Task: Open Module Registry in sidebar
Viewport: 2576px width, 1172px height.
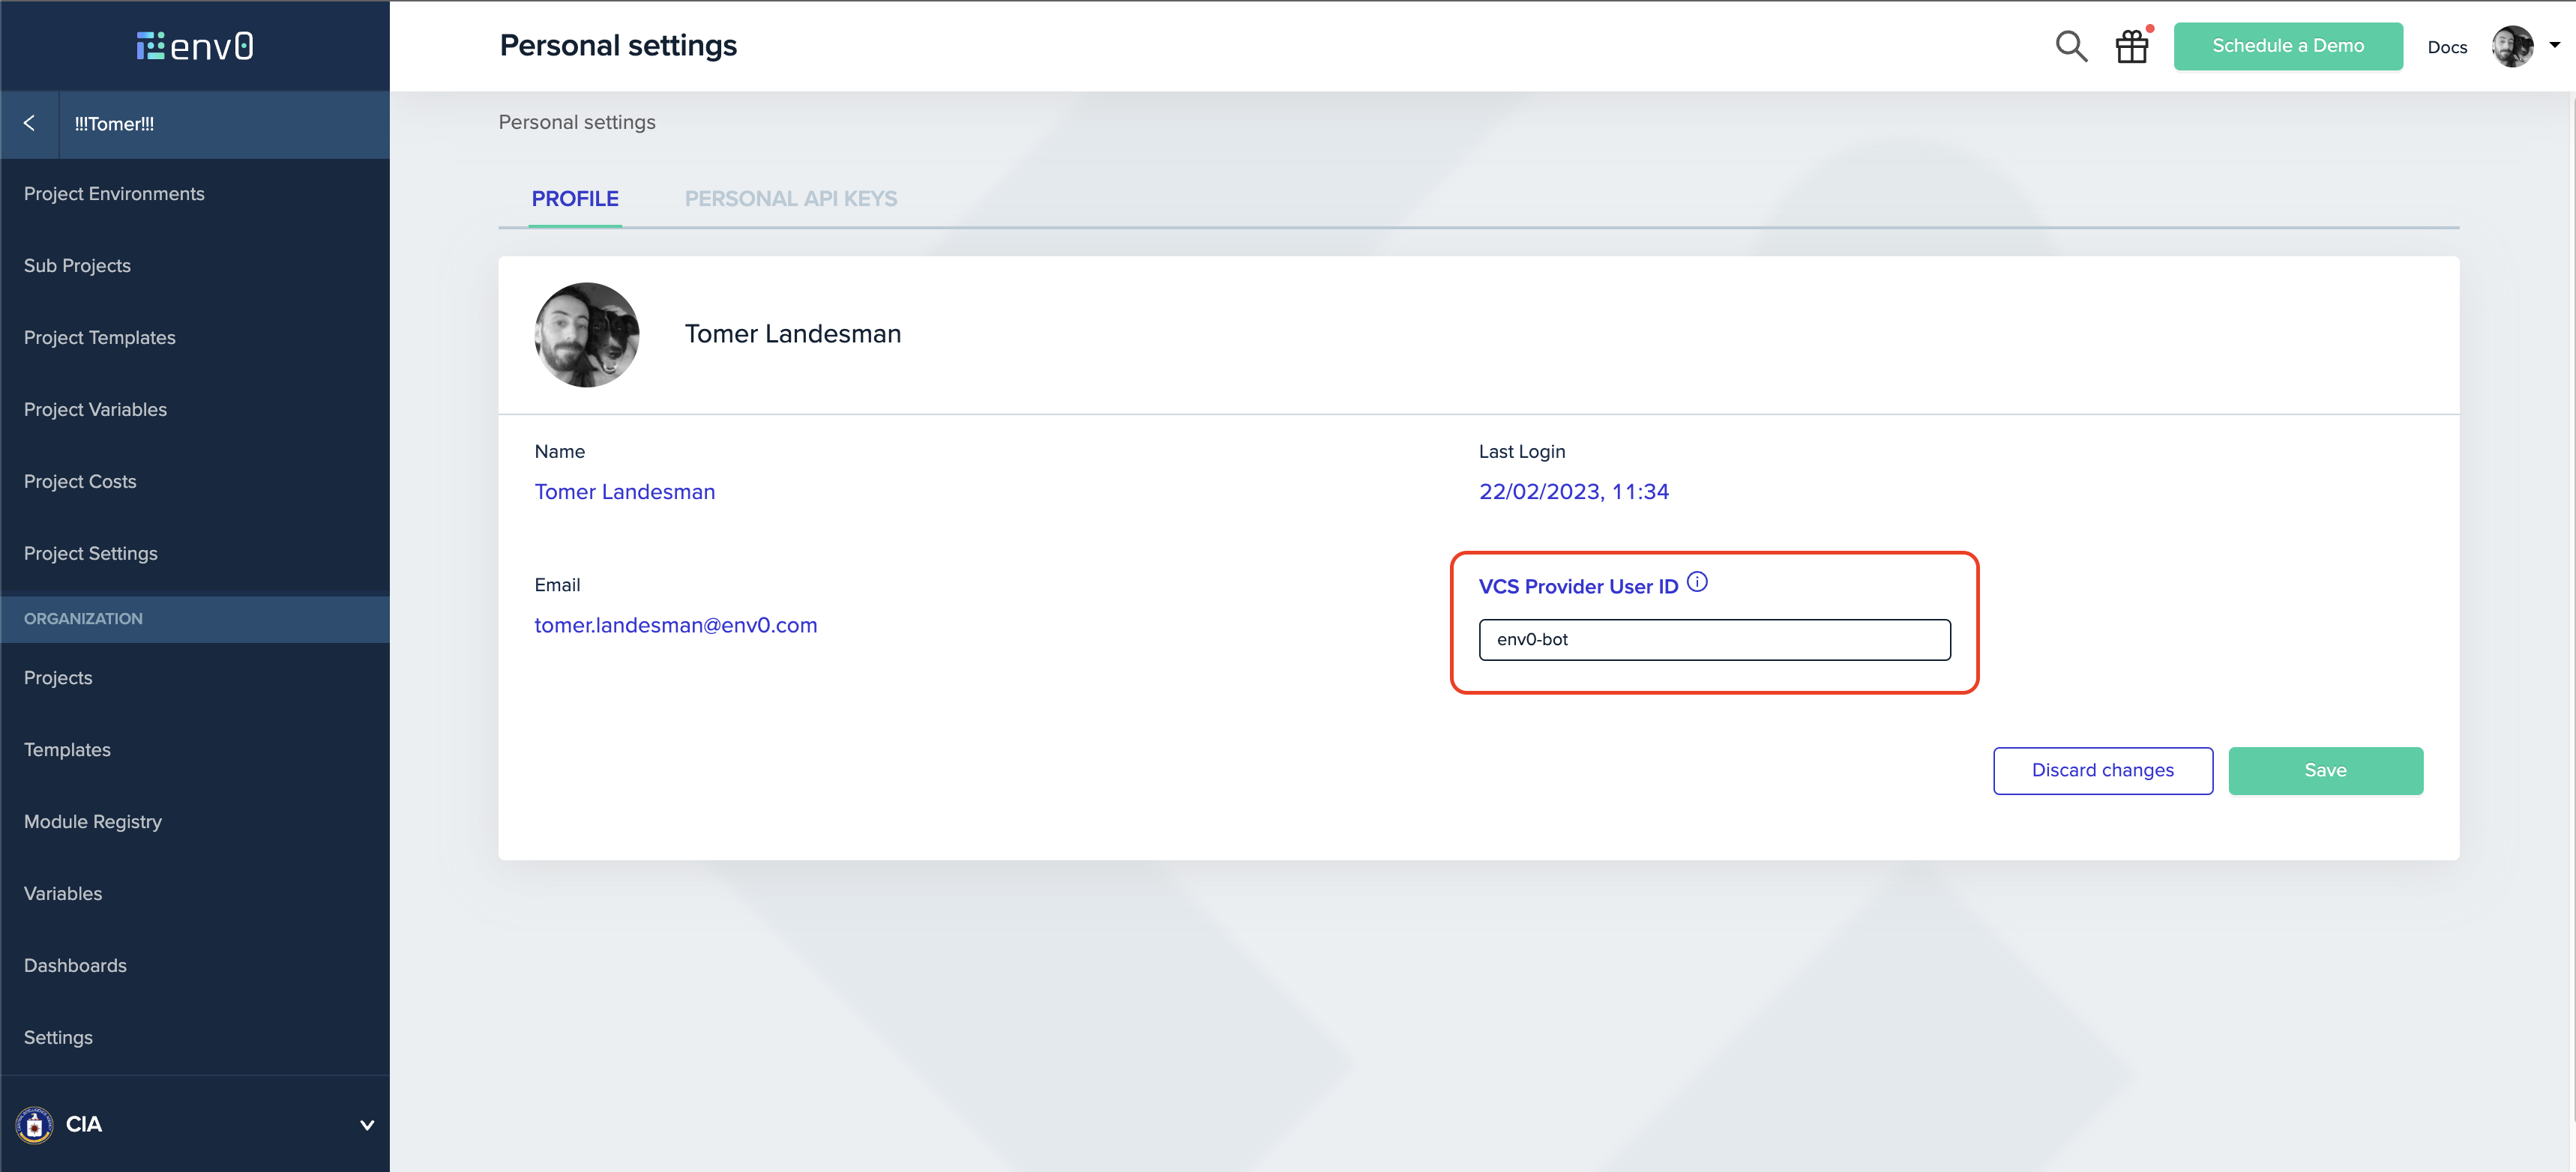Action: click(92, 821)
